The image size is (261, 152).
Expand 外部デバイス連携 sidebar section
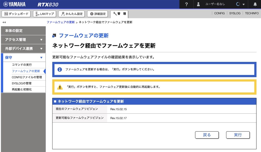23,49
